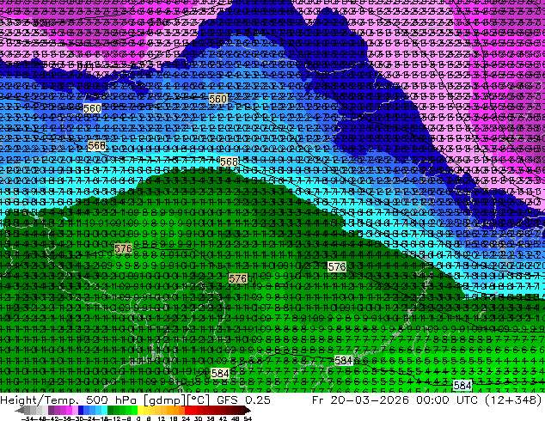The height and width of the screenshot is (421, 545).
Task: Click the bright red legend swatch above 24
Action: tap(187, 410)
